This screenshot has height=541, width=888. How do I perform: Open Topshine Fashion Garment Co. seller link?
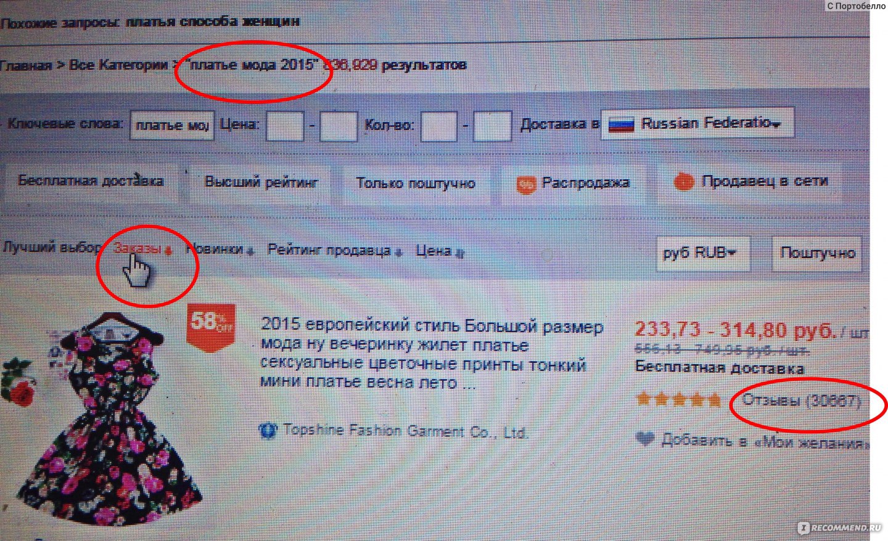(405, 431)
